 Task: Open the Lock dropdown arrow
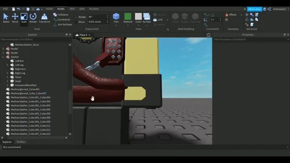coord(168,20)
